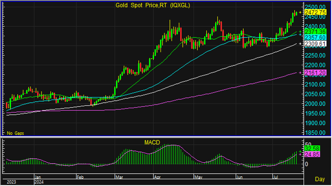This screenshot has width=332, height=186.
Task: Click the Day timeframe label
Action: [x=320, y=179]
